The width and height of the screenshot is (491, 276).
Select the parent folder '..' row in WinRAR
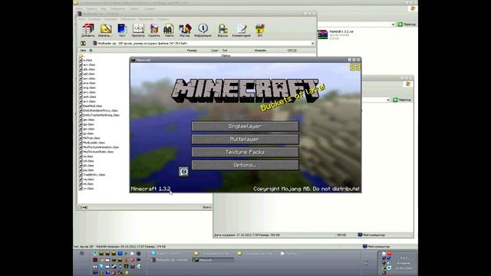click(82, 56)
